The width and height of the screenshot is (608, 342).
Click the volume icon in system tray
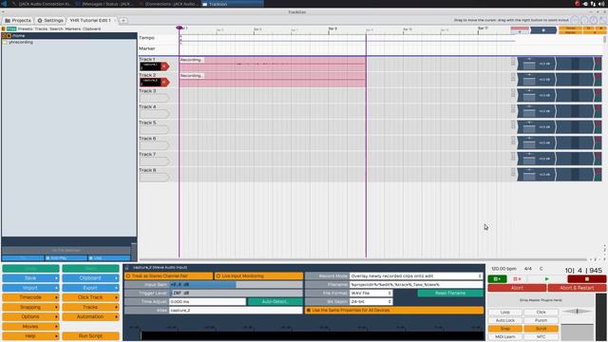coord(601,4)
